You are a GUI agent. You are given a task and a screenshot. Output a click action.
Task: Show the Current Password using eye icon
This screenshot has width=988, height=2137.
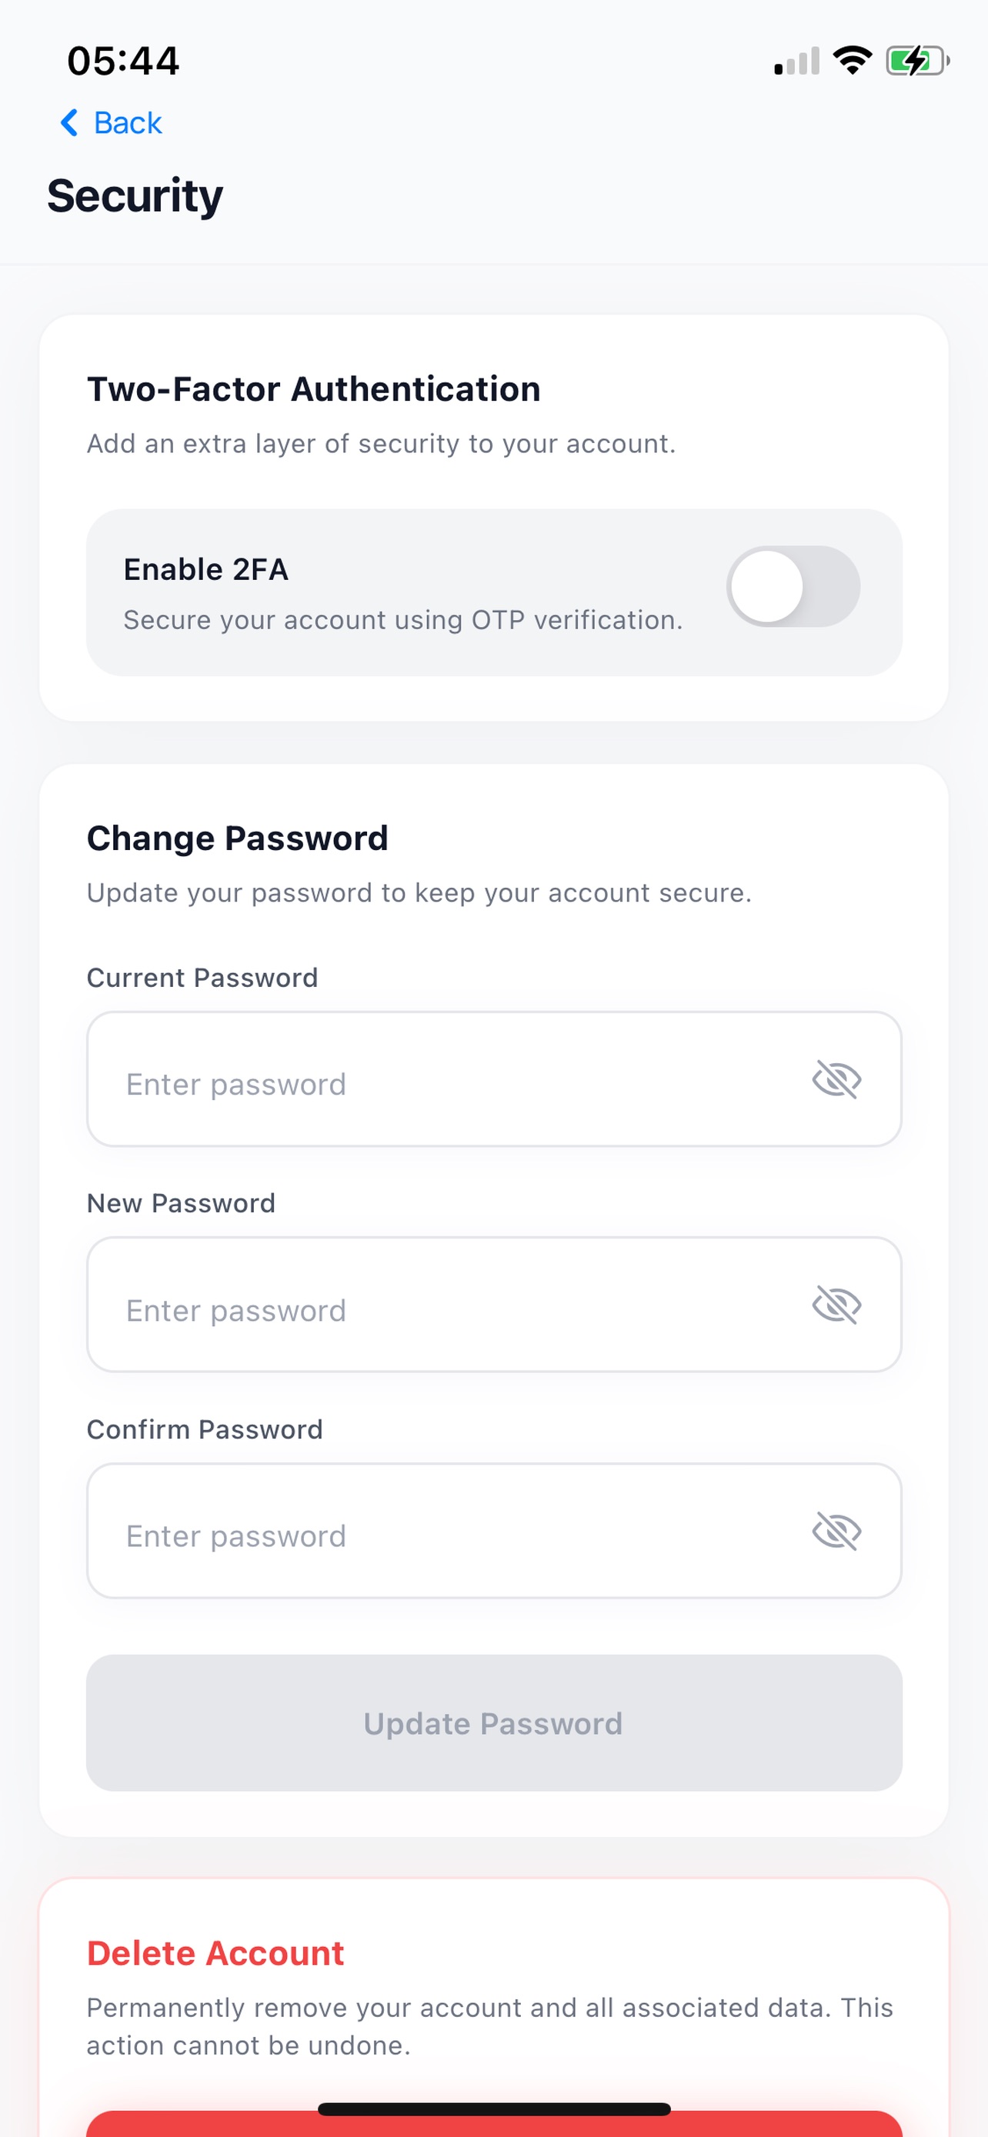coord(836,1079)
